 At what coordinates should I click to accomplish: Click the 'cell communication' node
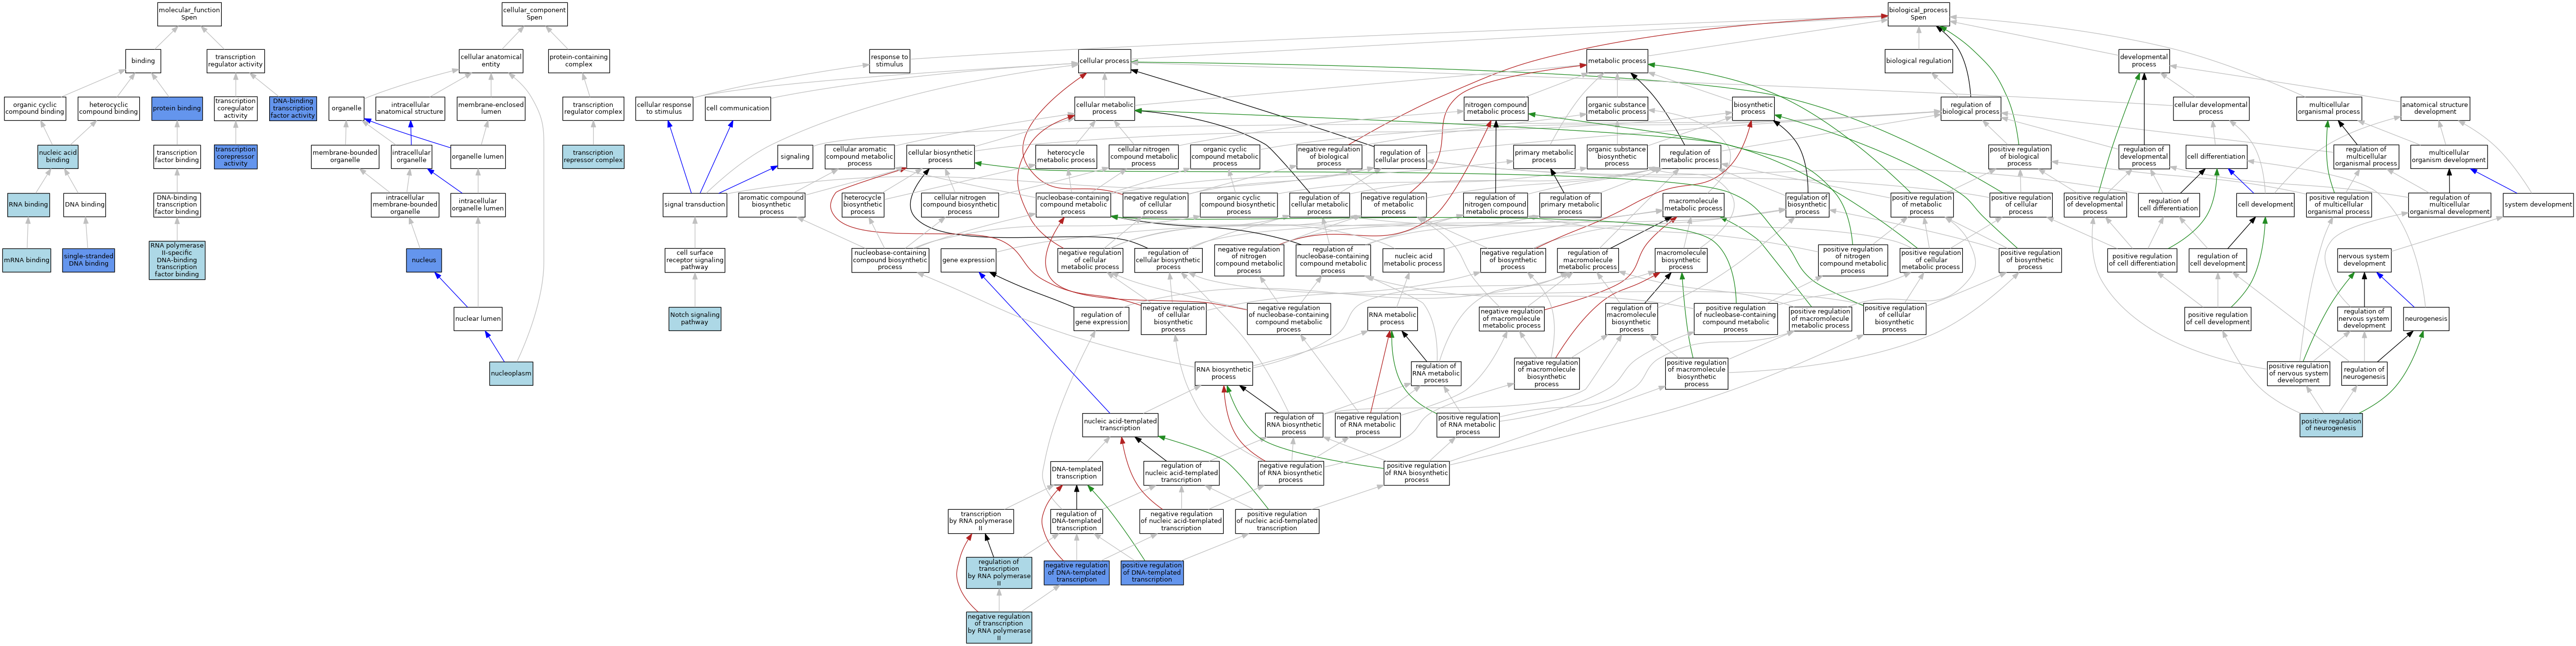738,108
